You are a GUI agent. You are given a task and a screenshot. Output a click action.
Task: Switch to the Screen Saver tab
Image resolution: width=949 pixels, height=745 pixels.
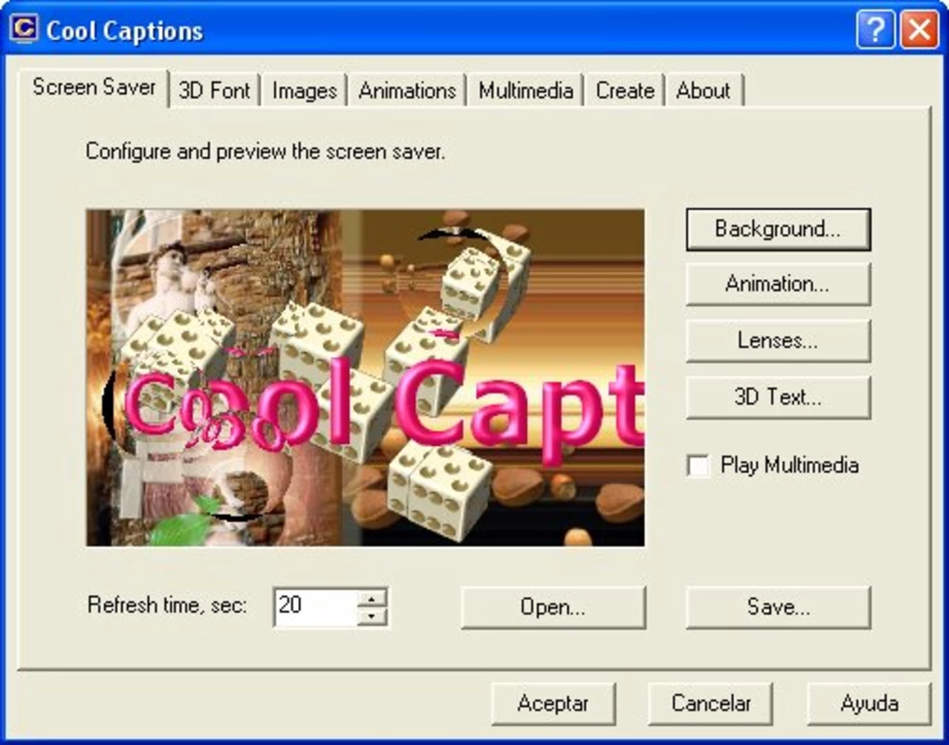tap(94, 88)
